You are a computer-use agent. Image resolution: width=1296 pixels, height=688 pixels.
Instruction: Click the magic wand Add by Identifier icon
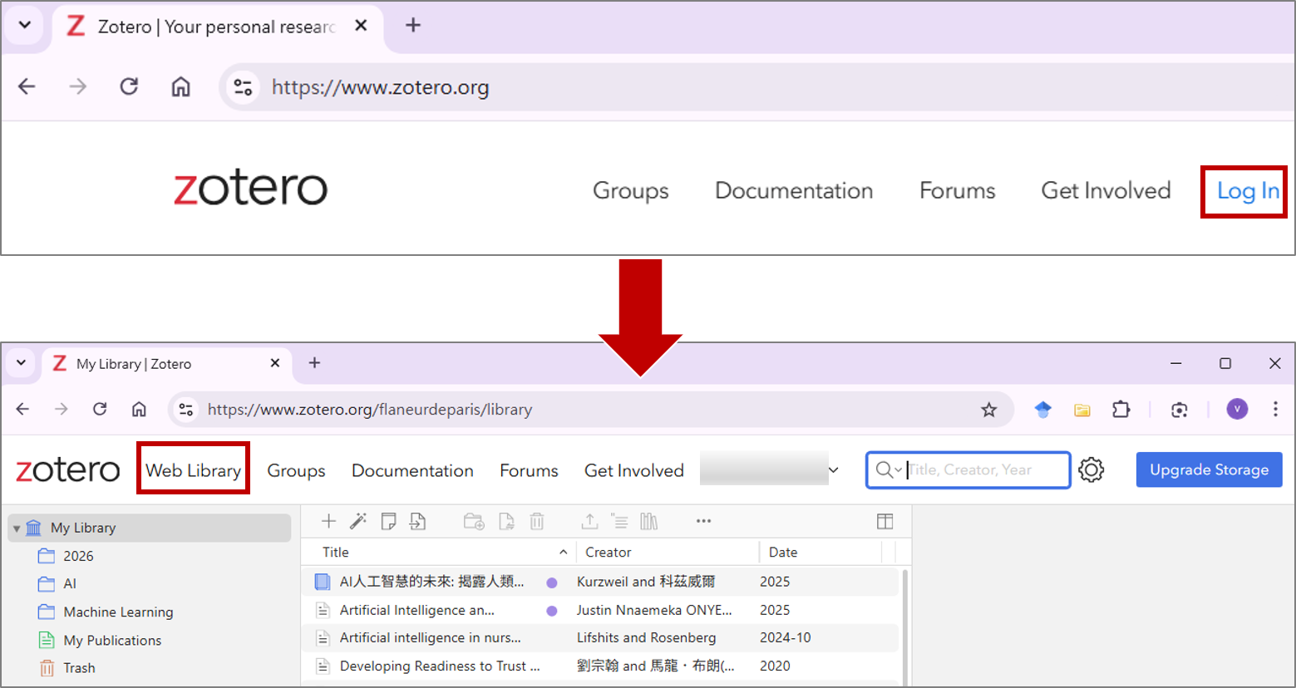[358, 521]
